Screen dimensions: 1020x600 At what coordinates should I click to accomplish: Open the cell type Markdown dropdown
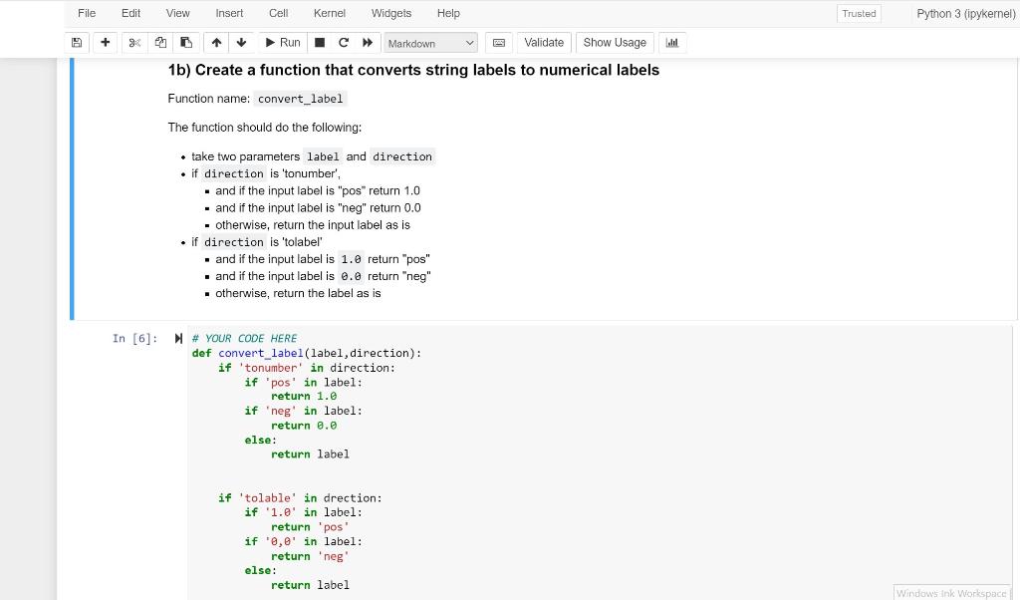pos(430,43)
